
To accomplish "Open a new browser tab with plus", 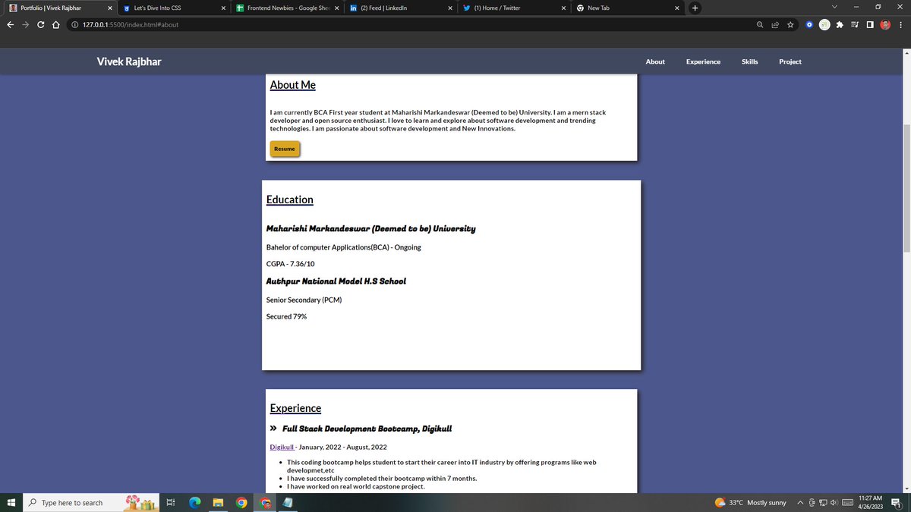I will (695, 8).
